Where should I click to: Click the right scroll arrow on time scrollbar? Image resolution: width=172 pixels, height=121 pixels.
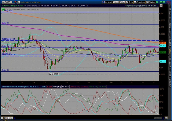(x=163, y=118)
